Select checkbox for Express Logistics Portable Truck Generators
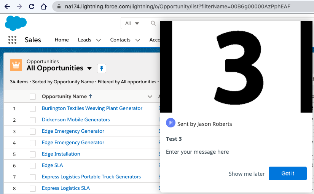The width and height of the screenshot is (314, 194). point(33,177)
